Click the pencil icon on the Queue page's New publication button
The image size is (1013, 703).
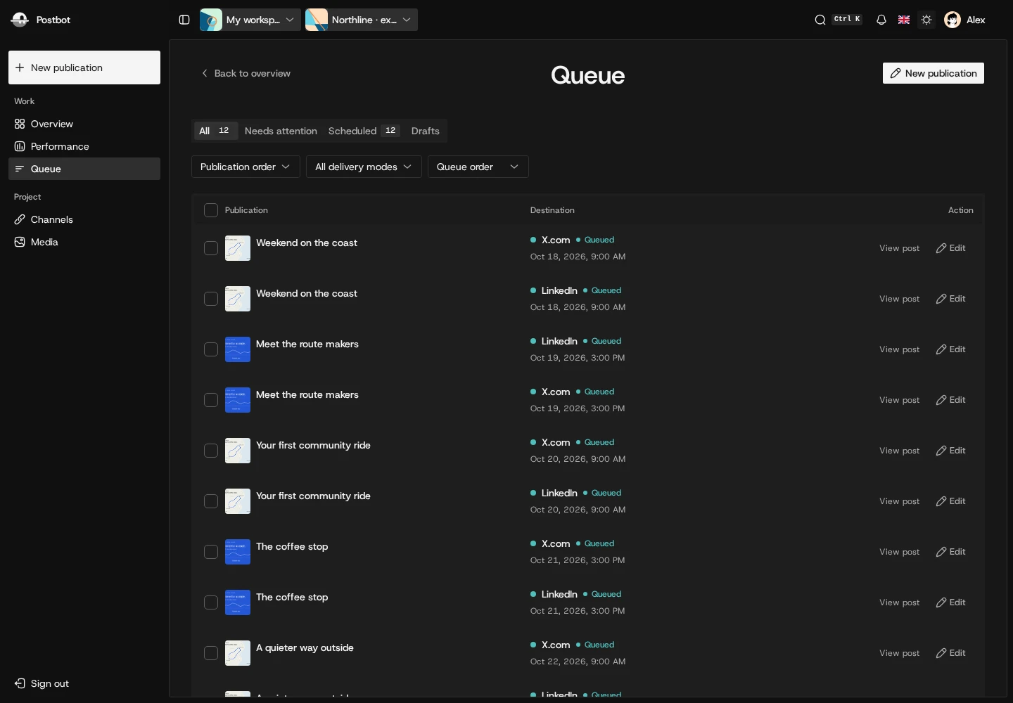(x=896, y=73)
